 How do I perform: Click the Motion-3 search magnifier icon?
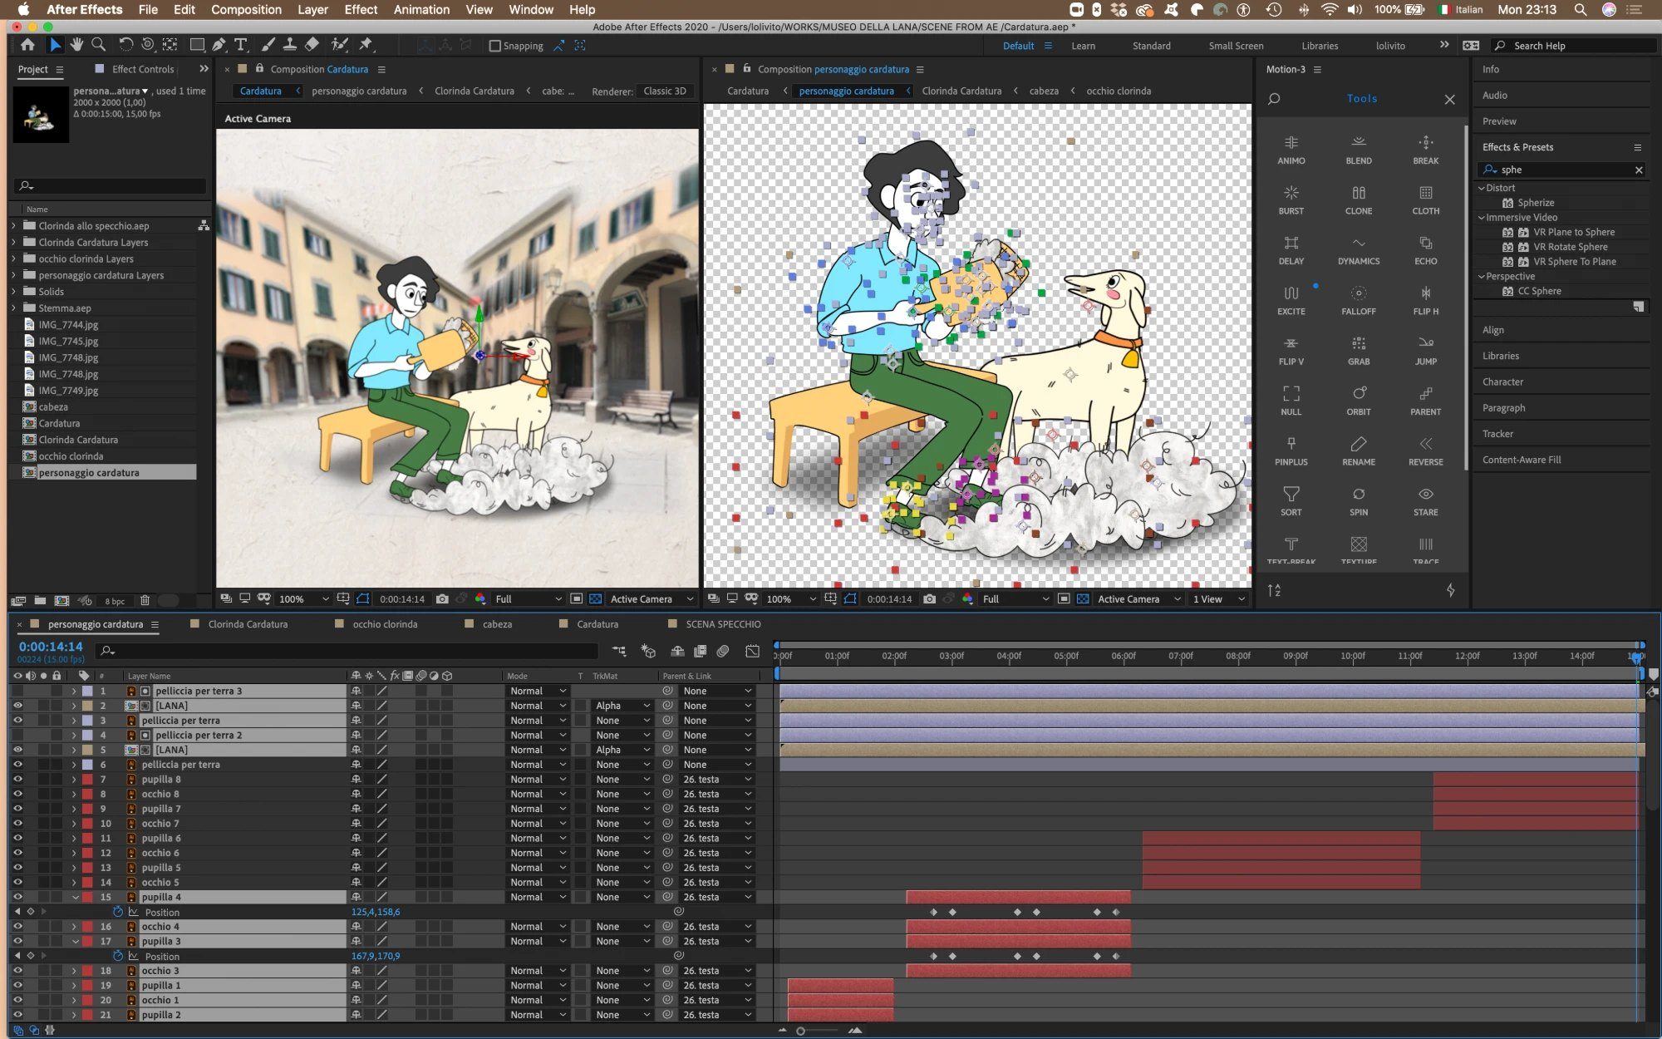1274,99
